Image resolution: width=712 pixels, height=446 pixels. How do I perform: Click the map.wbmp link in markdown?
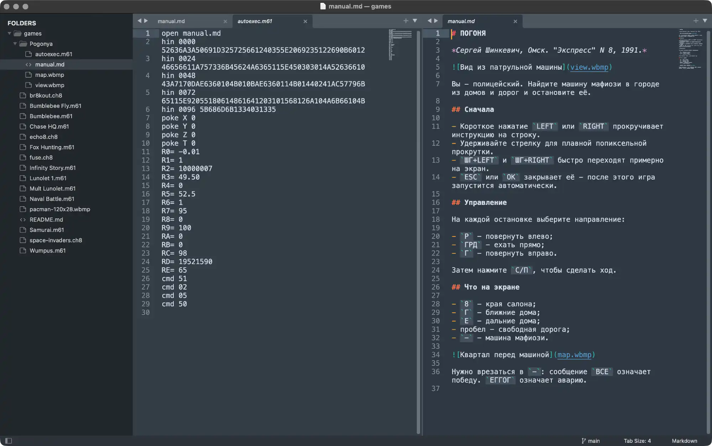coord(574,355)
